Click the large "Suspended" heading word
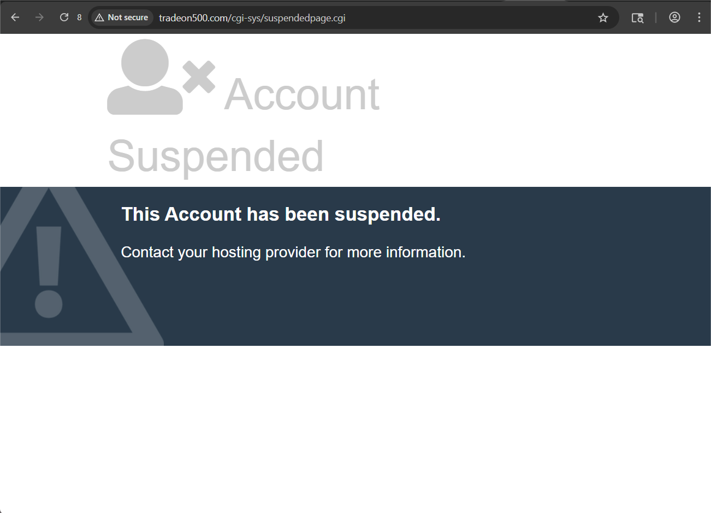711x513 pixels. tap(216, 157)
